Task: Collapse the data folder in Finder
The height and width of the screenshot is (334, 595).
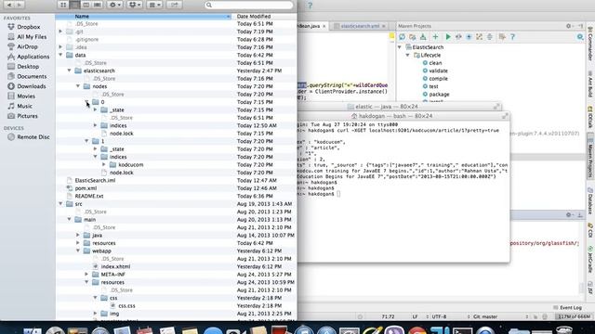Action: coord(60,55)
